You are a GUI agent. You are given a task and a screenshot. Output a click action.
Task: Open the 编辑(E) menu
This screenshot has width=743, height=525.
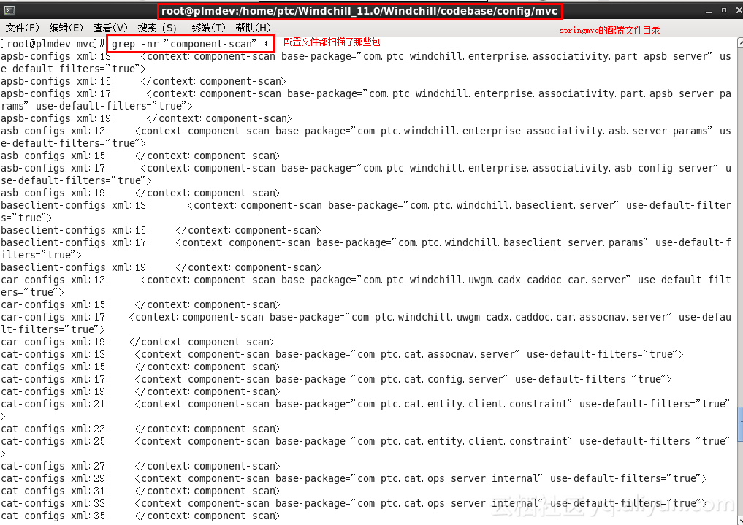(x=66, y=28)
